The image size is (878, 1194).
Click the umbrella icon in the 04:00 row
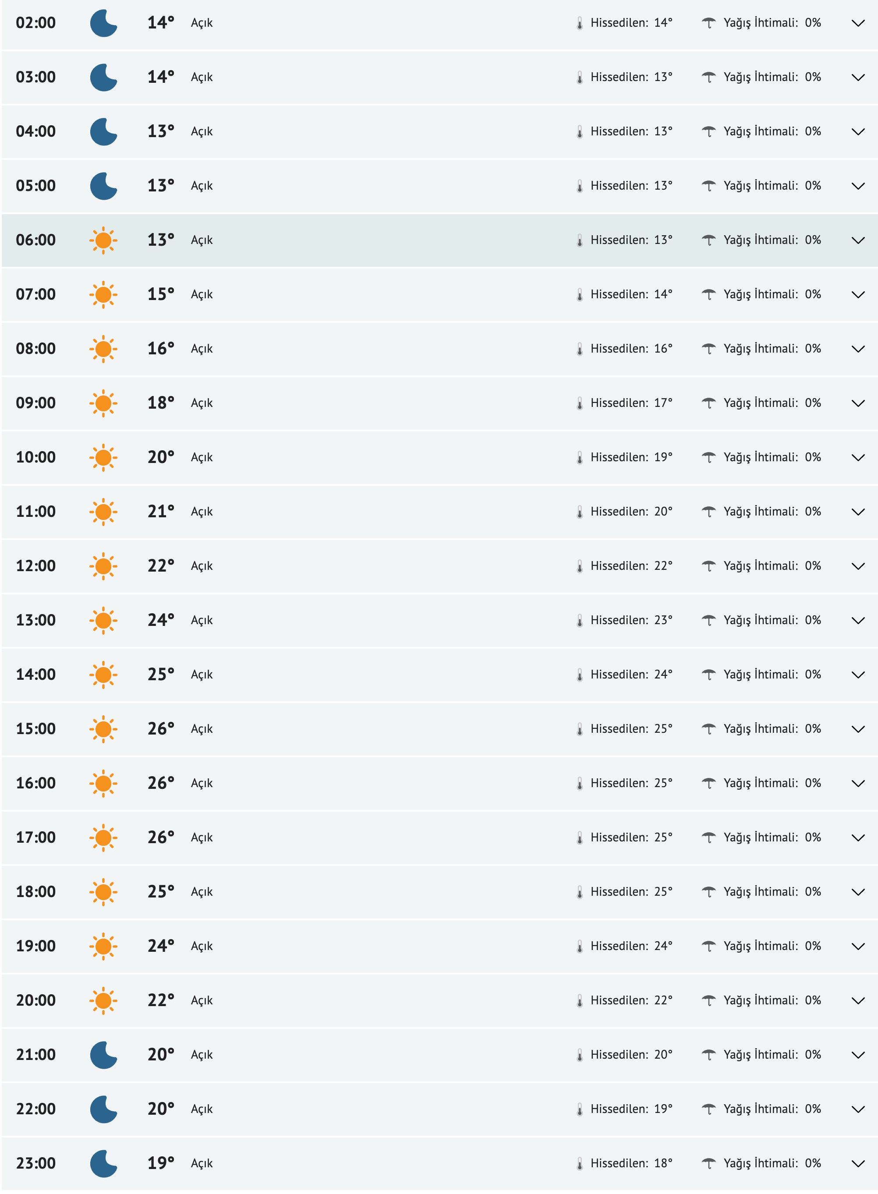(x=708, y=132)
